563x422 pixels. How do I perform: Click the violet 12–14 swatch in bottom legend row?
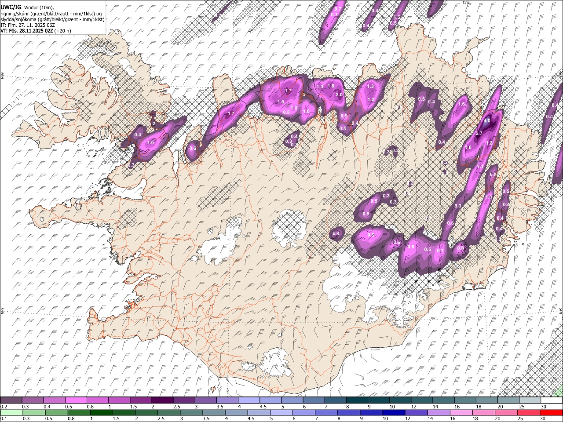(417, 413)
